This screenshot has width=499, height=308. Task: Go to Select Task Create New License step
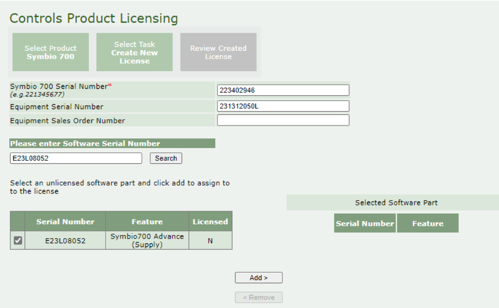click(x=135, y=52)
